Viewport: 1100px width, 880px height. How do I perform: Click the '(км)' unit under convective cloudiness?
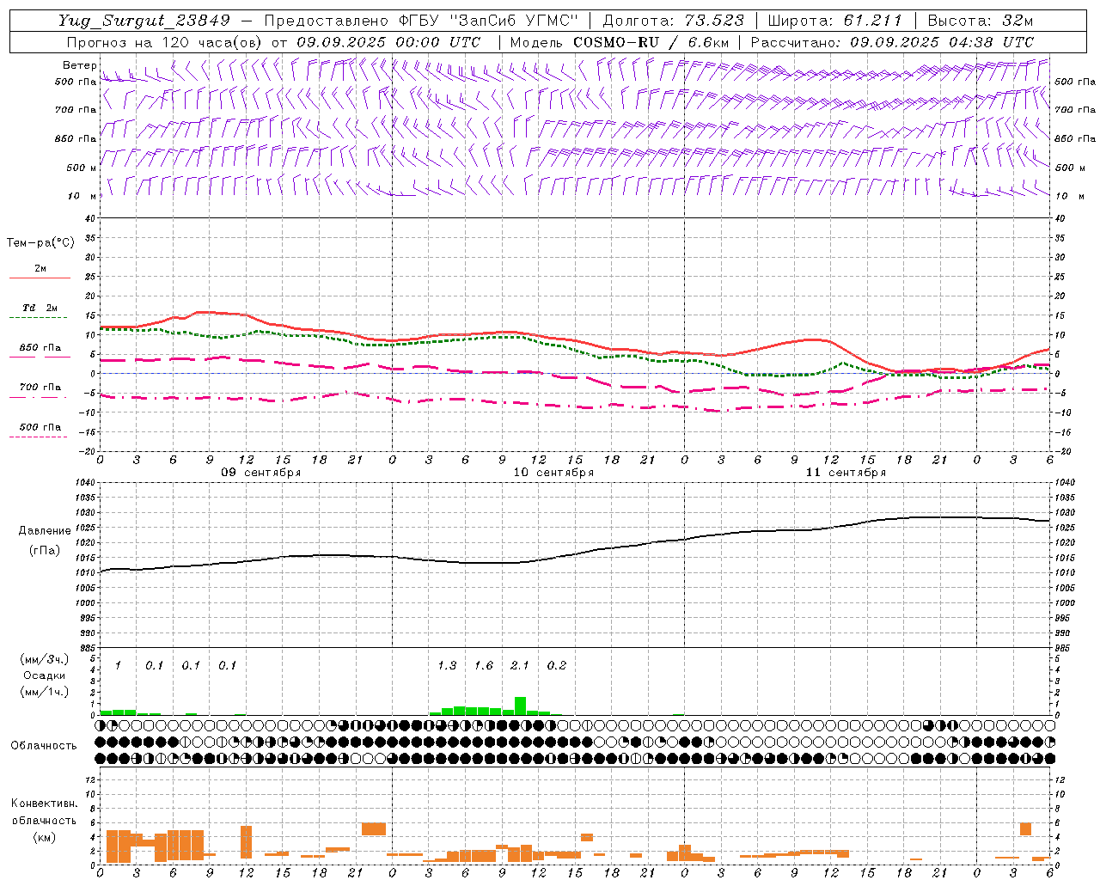tap(44, 836)
